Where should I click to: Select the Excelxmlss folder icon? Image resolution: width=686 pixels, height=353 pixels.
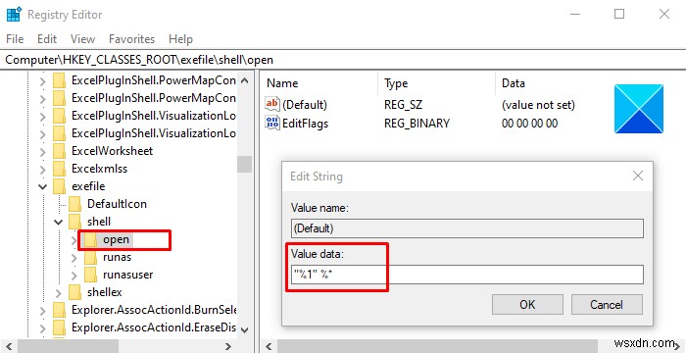coord(59,169)
